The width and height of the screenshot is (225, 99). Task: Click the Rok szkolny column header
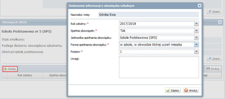coord(25,75)
